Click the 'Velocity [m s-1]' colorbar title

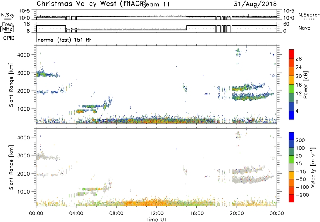point(313,167)
